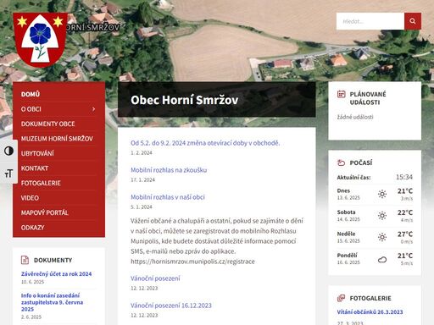Click the sun icon for Sobota forecast
Screen dimensions: 434x325
382,216
